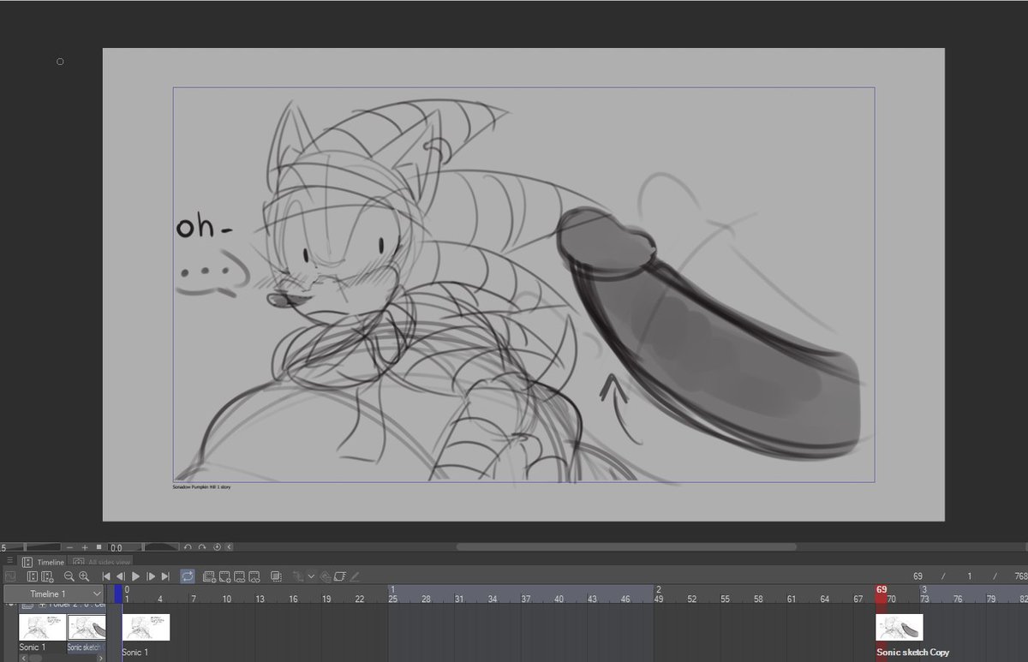This screenshot has height=662, width=1028.
Task: Click the current frame number field 69
Action: (x=917, y=576)
